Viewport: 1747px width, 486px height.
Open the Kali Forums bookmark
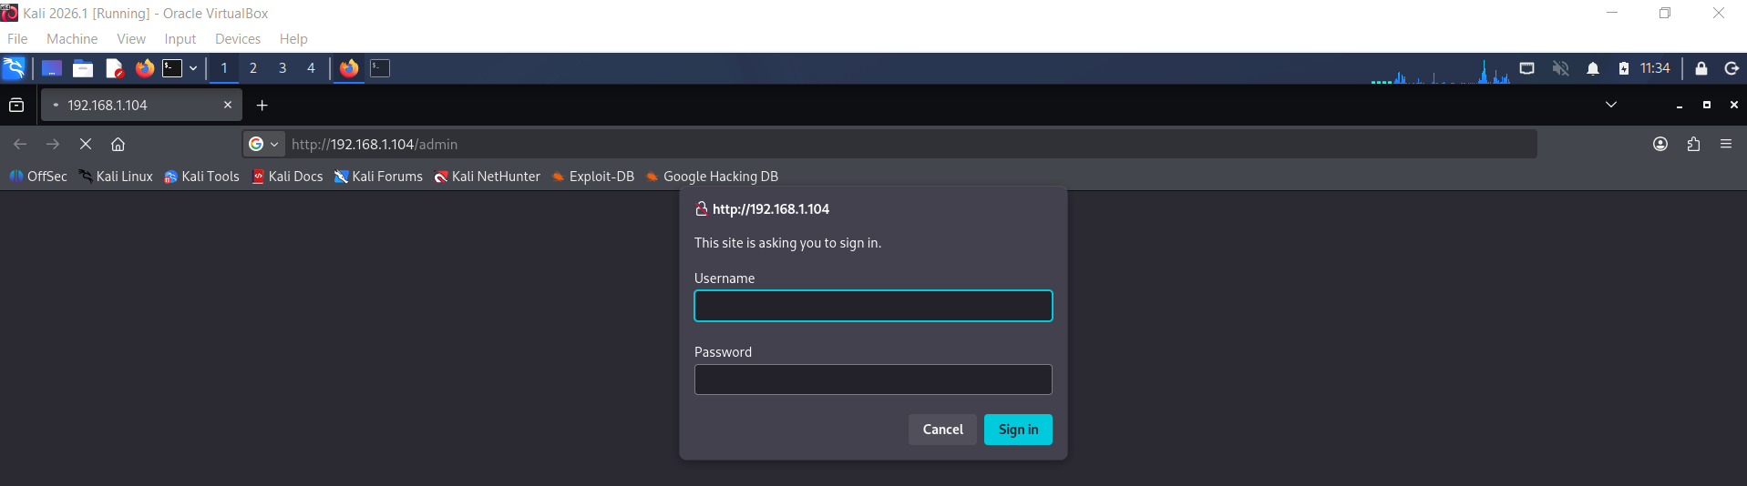pyautogui.click(x=378, y=177)
